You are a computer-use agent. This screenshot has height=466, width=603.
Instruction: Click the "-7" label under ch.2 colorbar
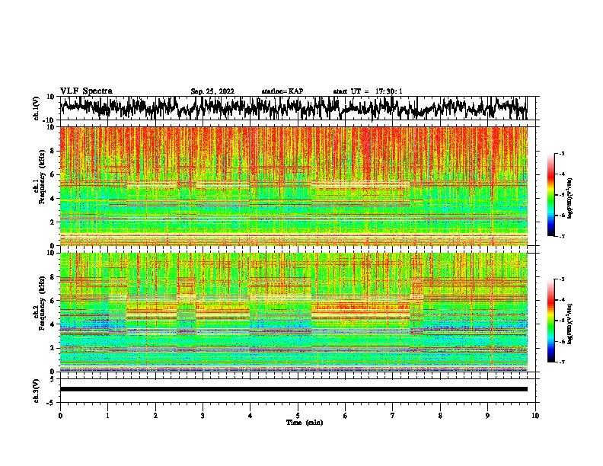(561, 362)
